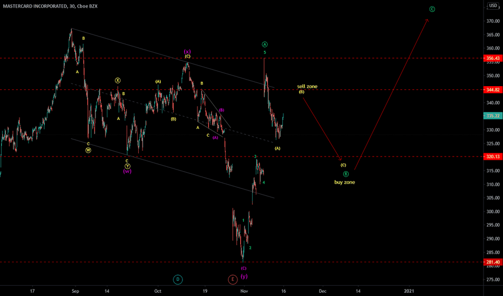Select the 320.13 red price label

493,157
